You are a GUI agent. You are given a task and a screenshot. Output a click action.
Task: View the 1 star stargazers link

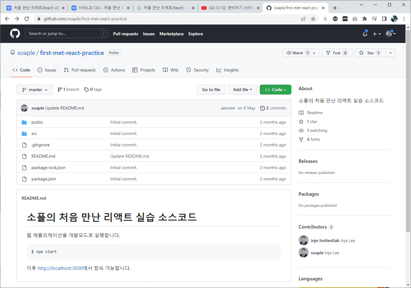[308, 121]
